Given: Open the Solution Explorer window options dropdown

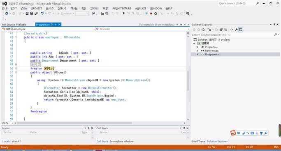Looking at the screenshot, I should click(271, 25).
